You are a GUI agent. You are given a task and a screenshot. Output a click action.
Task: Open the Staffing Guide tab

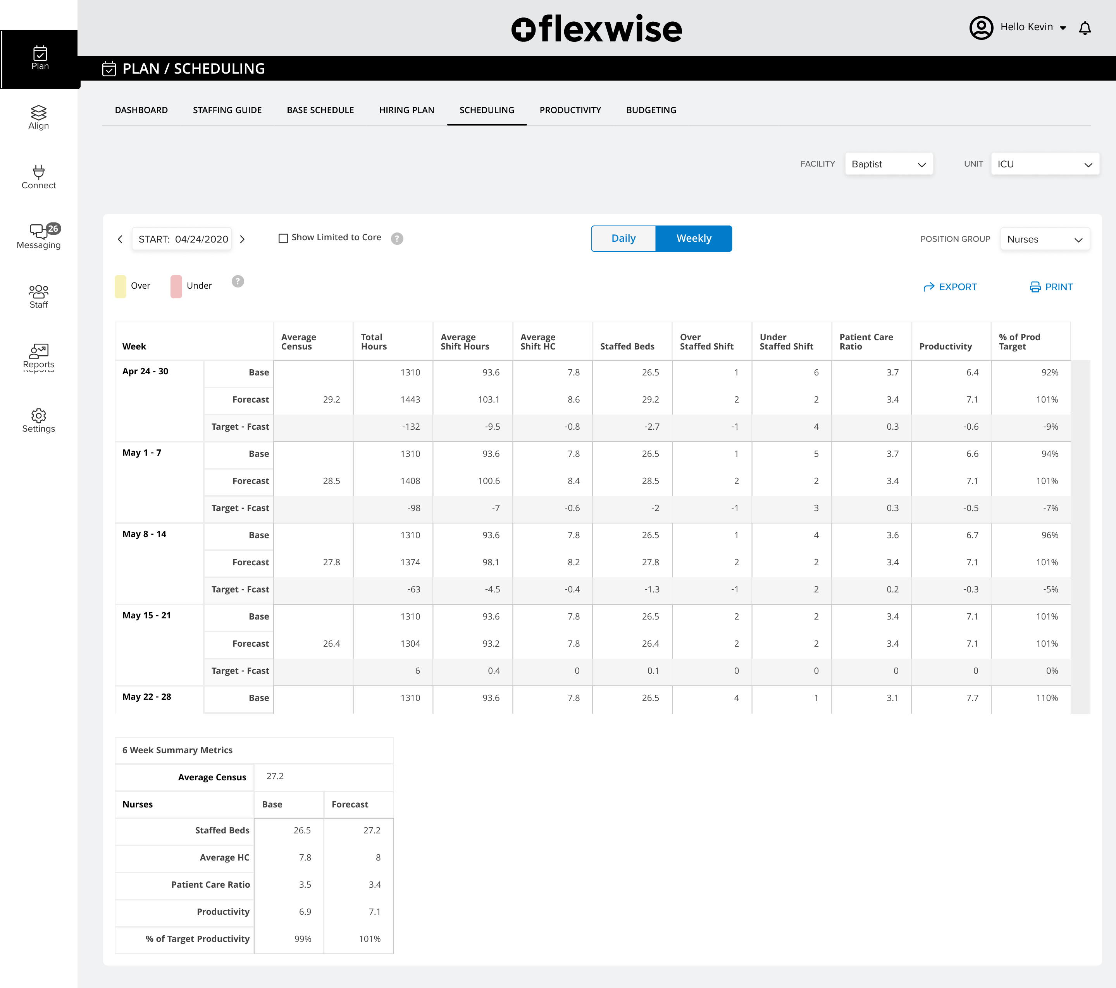227,110
